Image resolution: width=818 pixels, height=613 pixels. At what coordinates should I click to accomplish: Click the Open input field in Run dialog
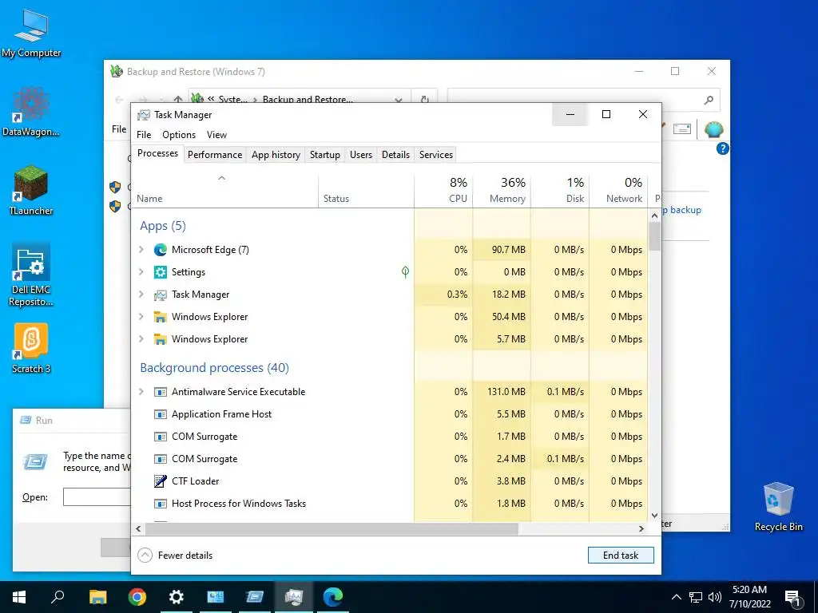point(97,496)
